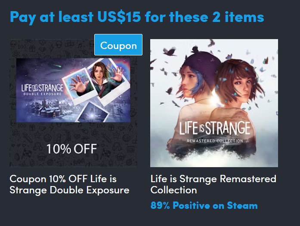Click the Life is Strange logo on the Remastered cover

click(214, 129)
